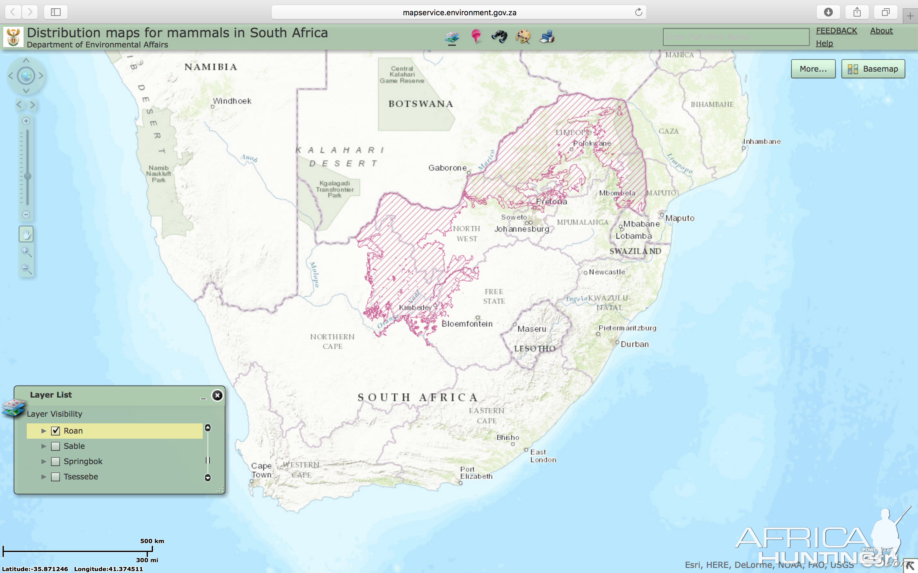Toggle the Safari sidebar button
This screenshot has width=918, height=573.
coord(56,12)
